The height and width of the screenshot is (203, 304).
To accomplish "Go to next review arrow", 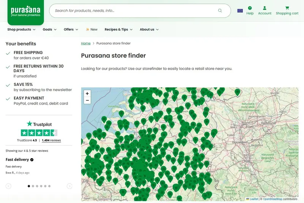I will (x=70, y=186).
